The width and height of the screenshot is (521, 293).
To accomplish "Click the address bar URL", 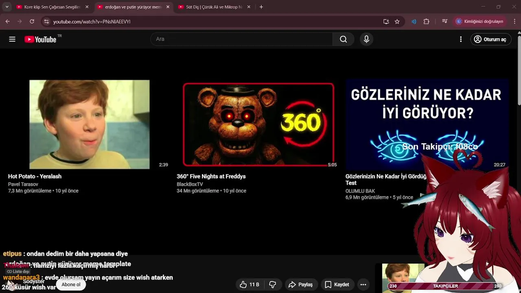I will pos(92,22).
